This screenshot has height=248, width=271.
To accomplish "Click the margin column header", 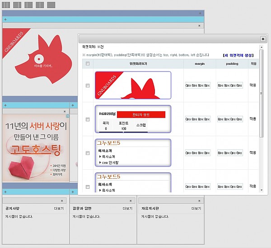I will coord(200,64).
